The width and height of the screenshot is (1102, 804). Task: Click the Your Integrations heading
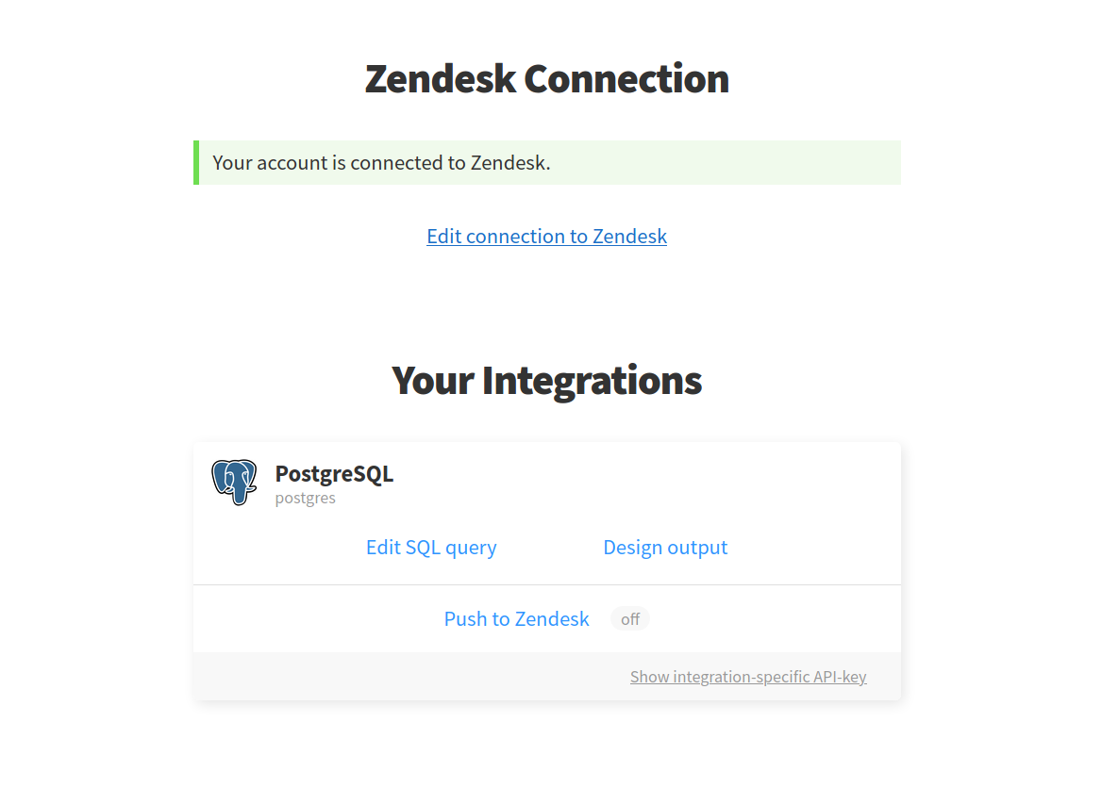tap(546, 380)
